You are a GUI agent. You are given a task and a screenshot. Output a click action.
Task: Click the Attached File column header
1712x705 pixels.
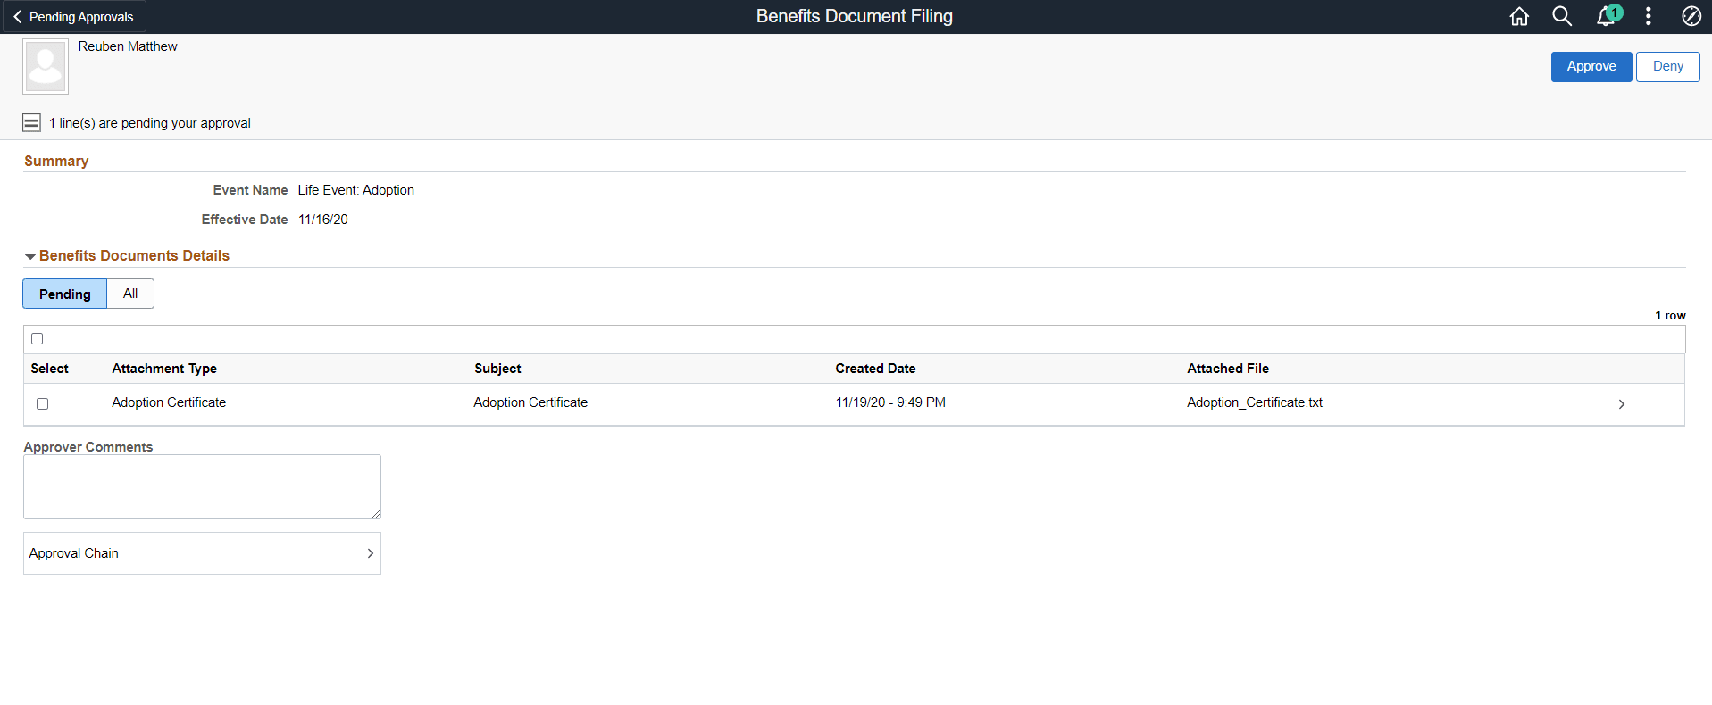coord(1228,369)
